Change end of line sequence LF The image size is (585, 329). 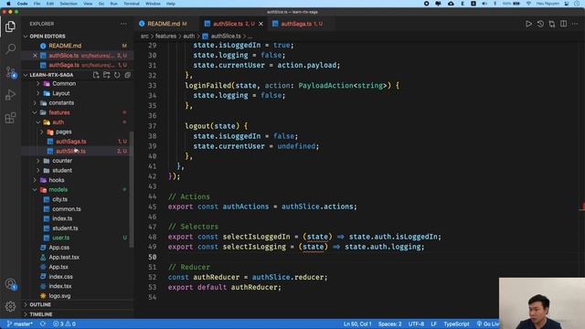[x=433, y=324]
